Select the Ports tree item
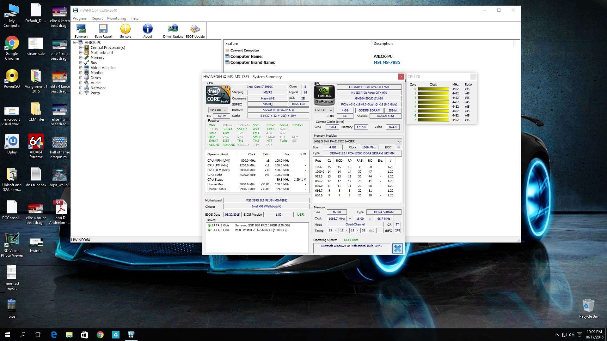Image resolution: width=607 pixels, height=341 pixels. pos(95,93)
